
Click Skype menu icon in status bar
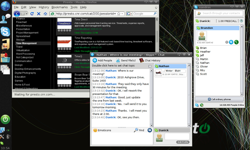197,105
